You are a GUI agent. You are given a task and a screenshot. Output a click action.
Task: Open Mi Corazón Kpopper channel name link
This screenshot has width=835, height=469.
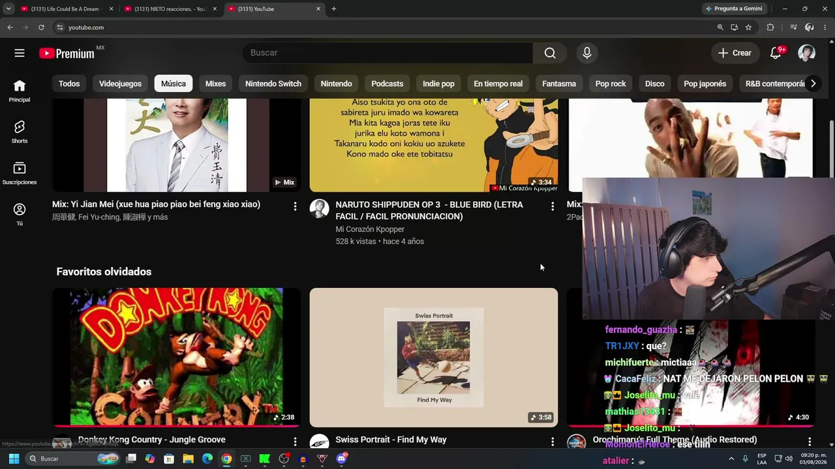pyautogui.click(x=370, y=229)
